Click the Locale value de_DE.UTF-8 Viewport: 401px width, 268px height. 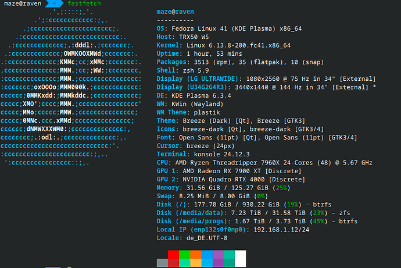pyautogui.click(x=207, y=238)
